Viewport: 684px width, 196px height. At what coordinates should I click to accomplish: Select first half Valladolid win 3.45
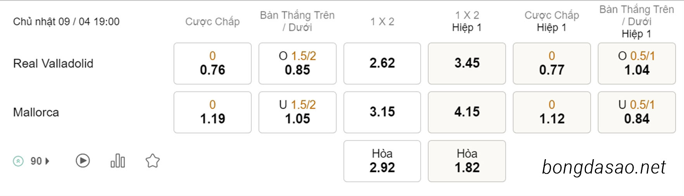pyautogui.click(x=467, y=64)
